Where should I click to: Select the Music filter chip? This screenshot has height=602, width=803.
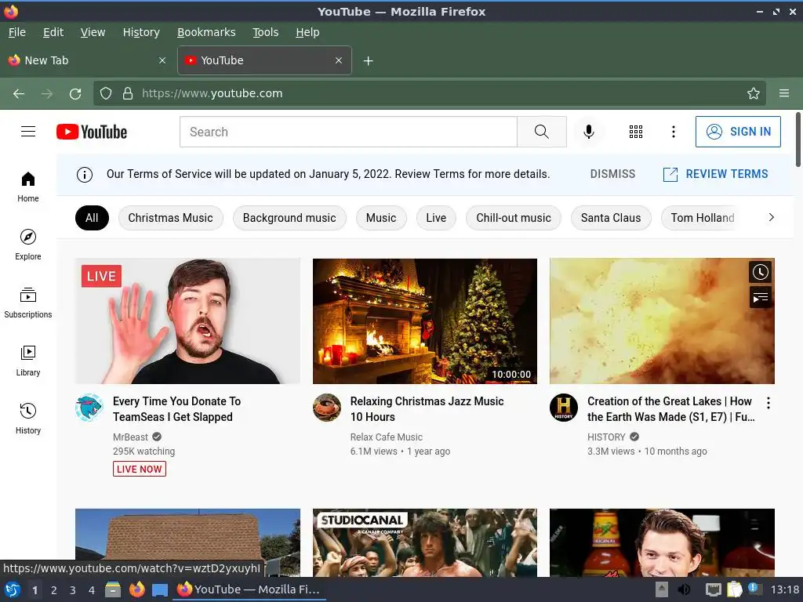coord(381,218)
